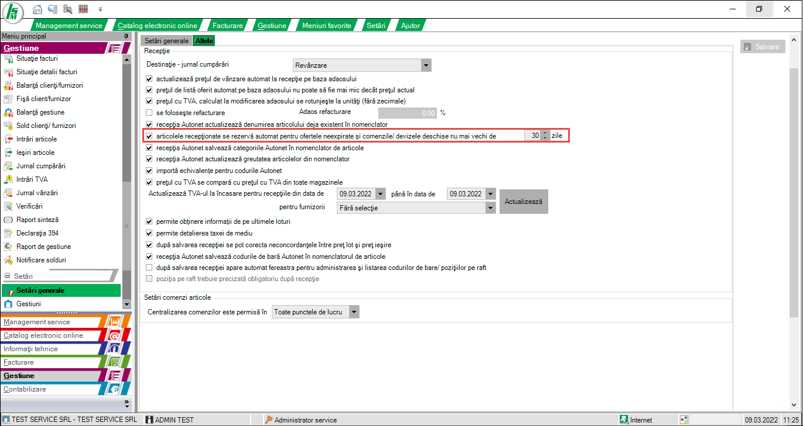Click the pin icon on Meniu principal panel
The width and height of the screenshot is (803, 426).
(126, 36)
